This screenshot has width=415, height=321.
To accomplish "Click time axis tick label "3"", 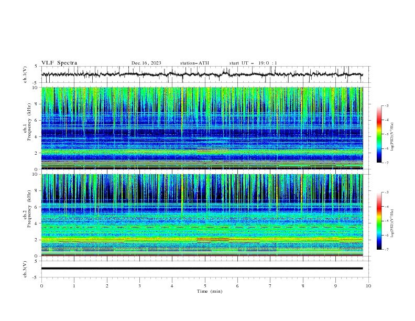I will [139, 286].
